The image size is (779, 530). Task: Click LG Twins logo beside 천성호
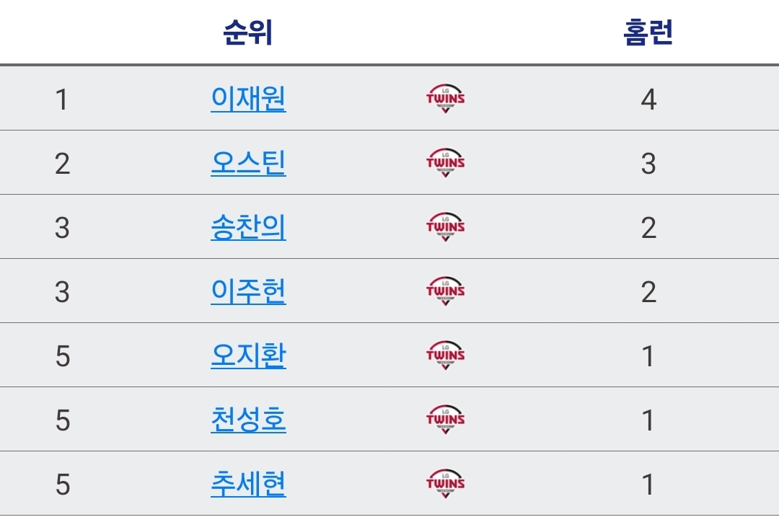[445, 420]
